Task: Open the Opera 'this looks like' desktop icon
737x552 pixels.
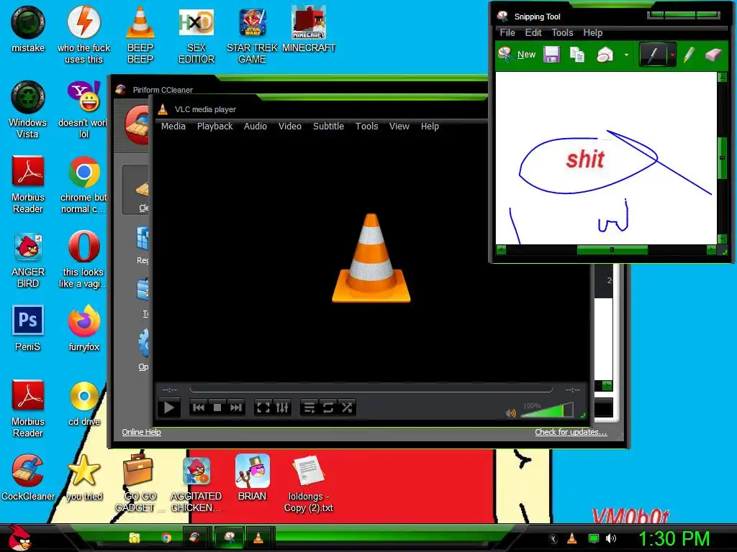Action: 83,259
